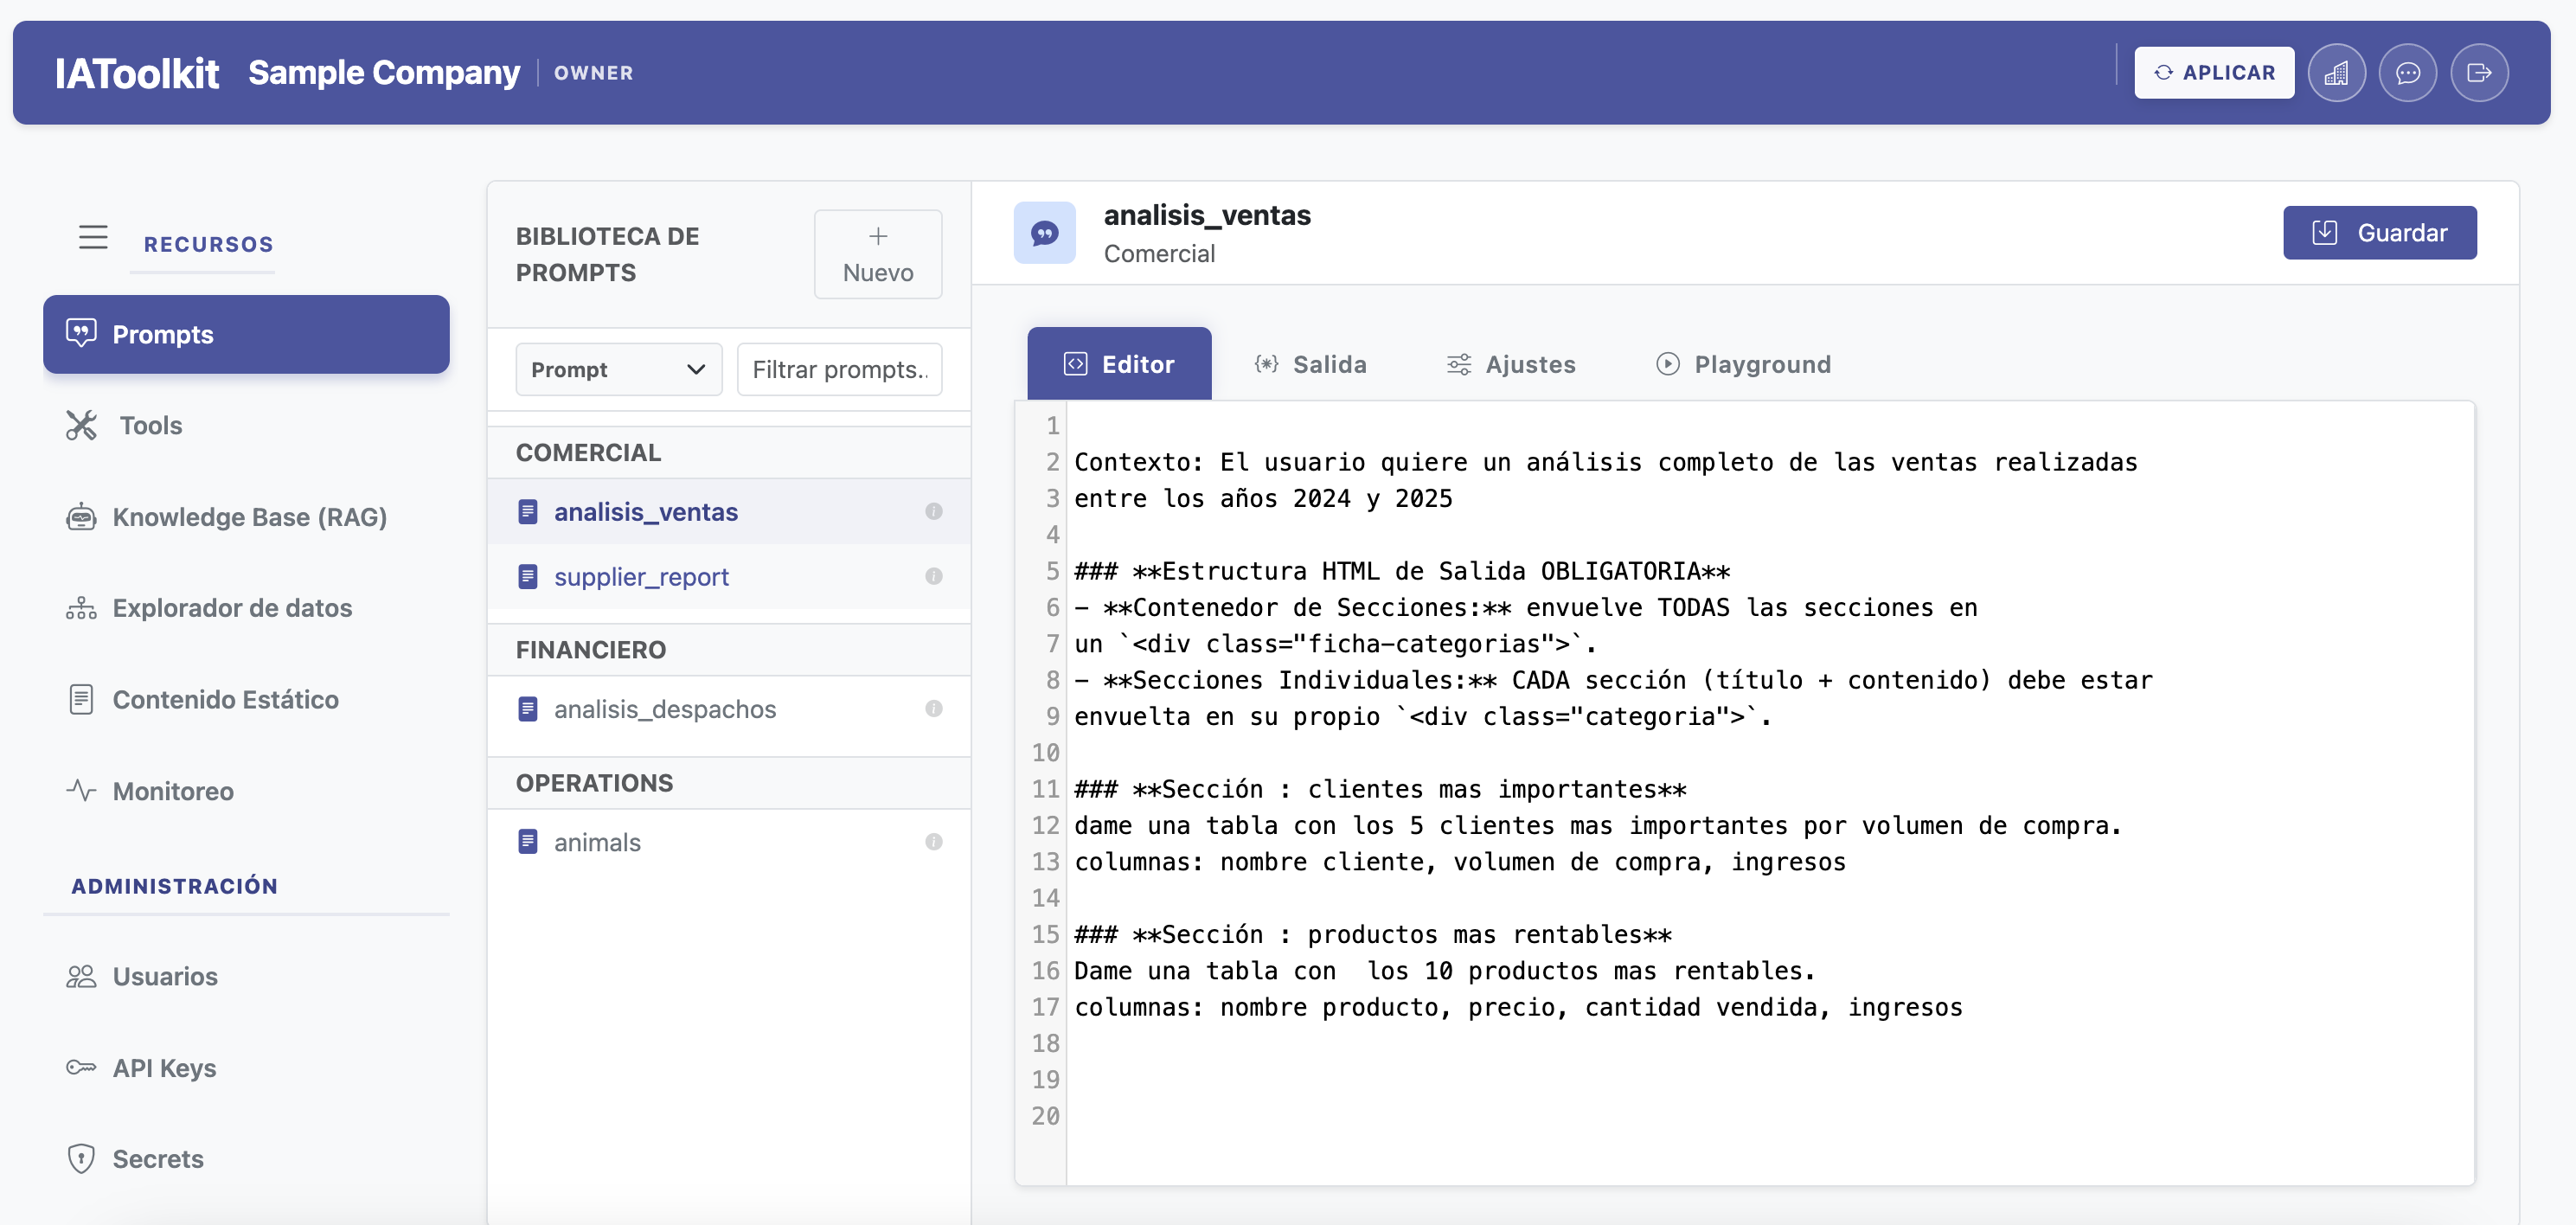Collapse the FINANCIERO category section
This screenshot has height=1225, width=2576.
point(591,649)
